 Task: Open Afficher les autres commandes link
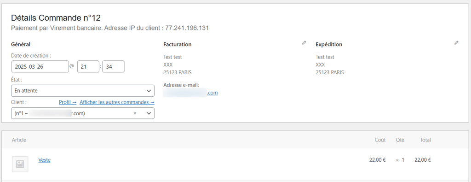pyautogui.click(x=117, y=102)
